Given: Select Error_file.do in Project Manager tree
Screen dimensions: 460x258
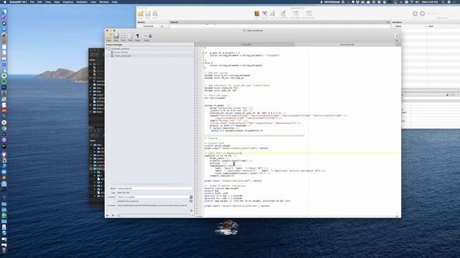Looking at the screenshot, I should [x=121, y=52].
